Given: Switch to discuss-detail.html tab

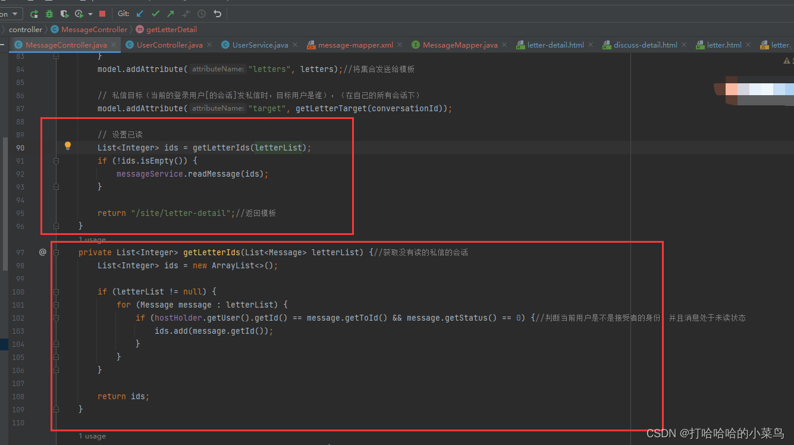Looking at the screenshot, I should (645, 45).
